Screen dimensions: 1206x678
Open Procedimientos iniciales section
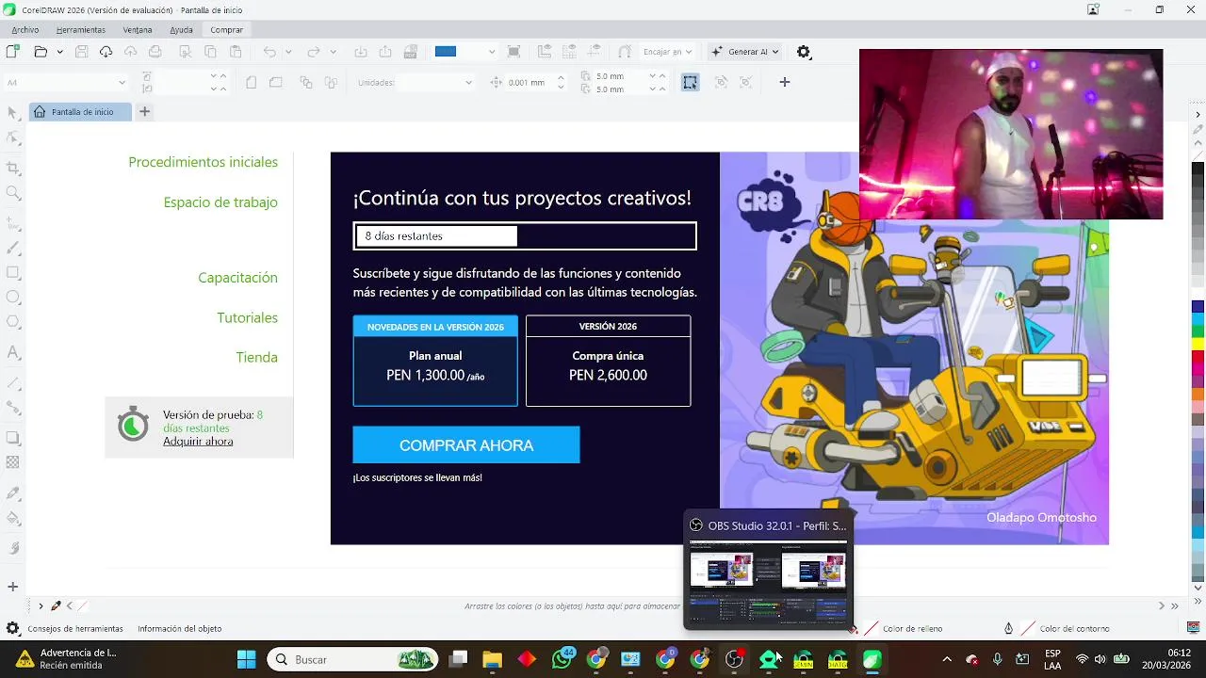[x=203, y=162]
